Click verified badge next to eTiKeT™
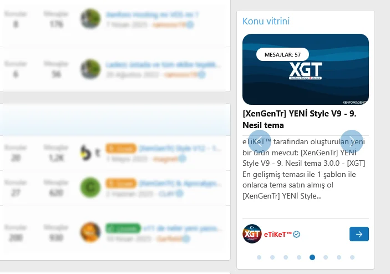 click(296, 234)
